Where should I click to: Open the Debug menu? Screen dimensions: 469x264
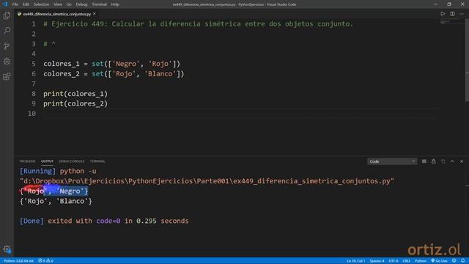81,4
